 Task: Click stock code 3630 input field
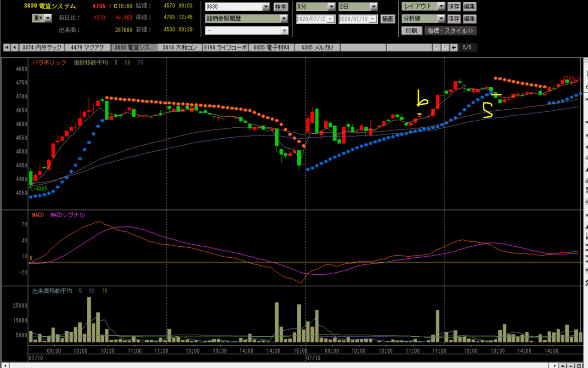coord(233,7)
